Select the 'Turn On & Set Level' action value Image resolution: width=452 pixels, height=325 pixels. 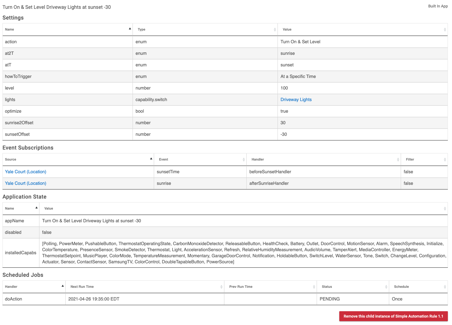click(300, 42)
